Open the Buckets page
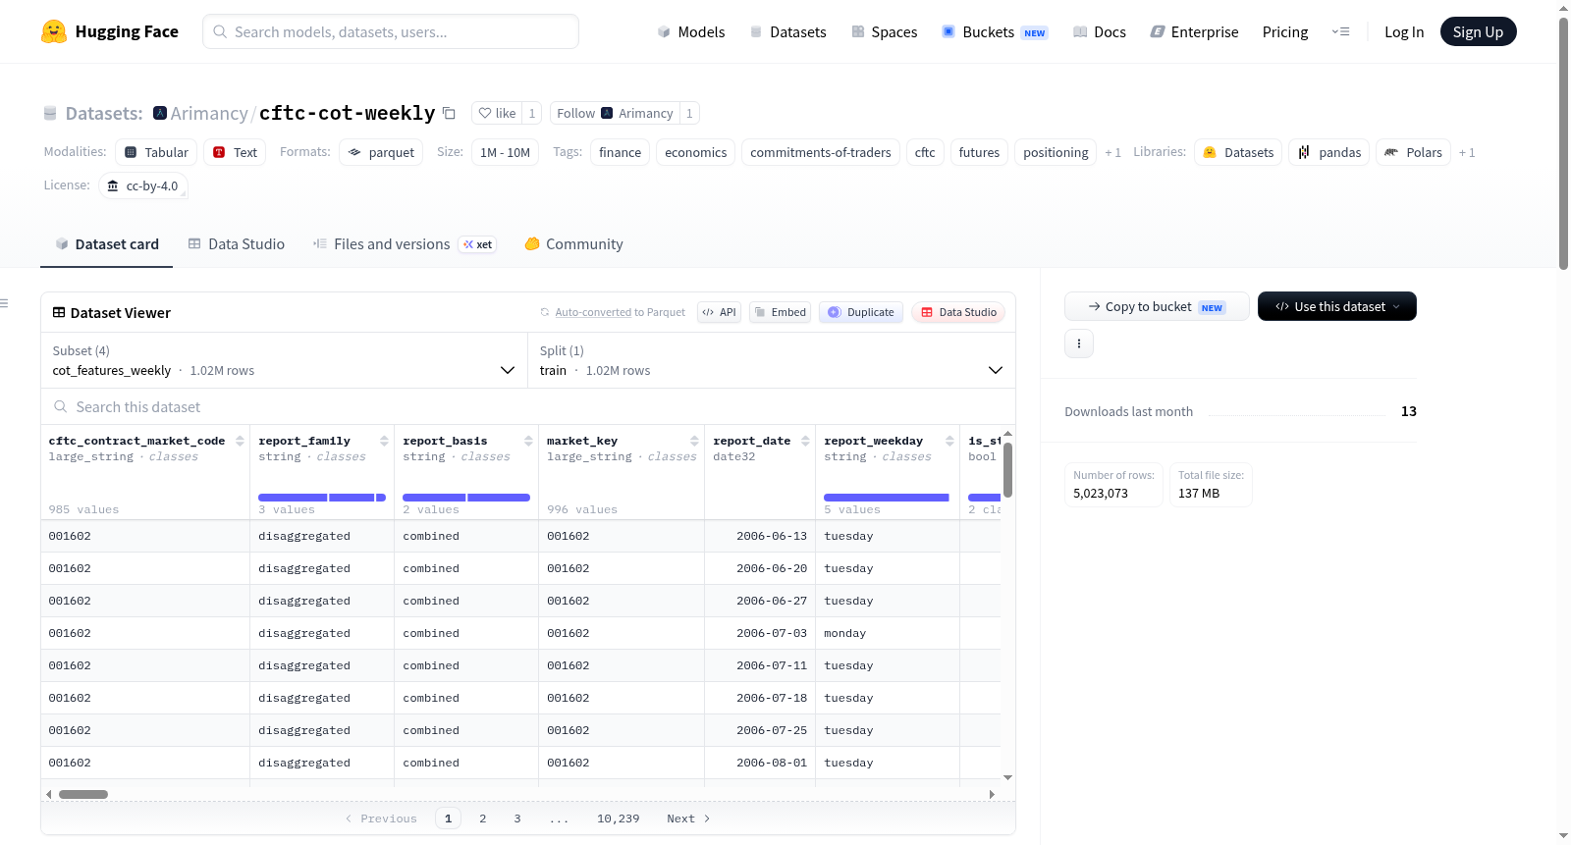This screenshot has width=1571, height=845. point(995,31)
